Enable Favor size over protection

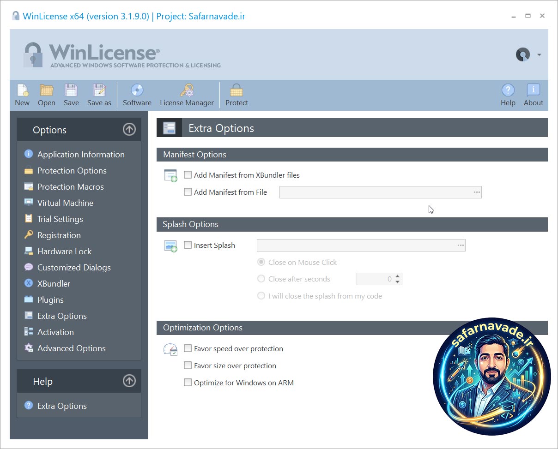[188, 365]
